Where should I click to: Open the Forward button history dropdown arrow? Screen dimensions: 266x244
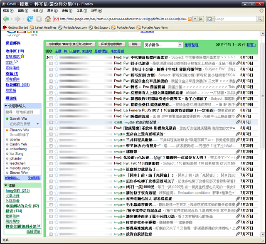(24, 19)
